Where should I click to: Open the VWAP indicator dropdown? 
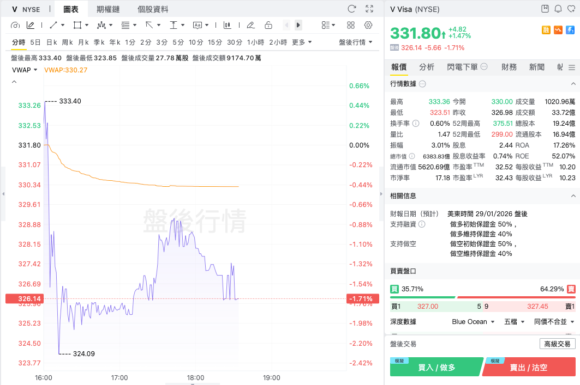pyautogui.click(x=25, y=70)
